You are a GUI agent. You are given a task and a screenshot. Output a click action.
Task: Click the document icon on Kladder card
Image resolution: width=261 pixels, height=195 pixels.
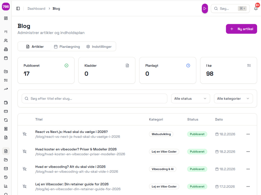coord(127,66)
